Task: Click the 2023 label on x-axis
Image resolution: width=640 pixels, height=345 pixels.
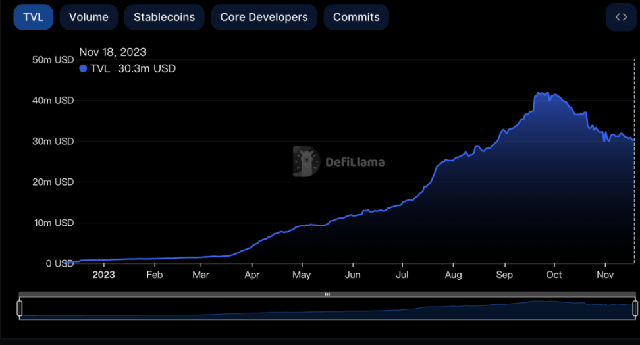Action: [x=103, y=275]
